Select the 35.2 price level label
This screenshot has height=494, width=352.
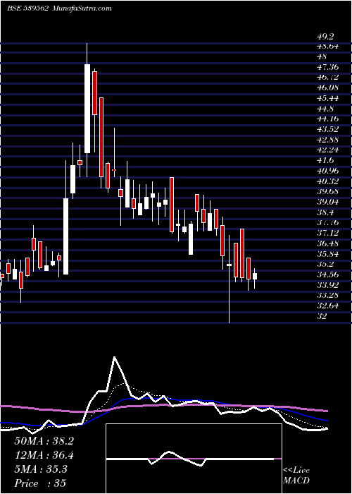tap(325, 265)
